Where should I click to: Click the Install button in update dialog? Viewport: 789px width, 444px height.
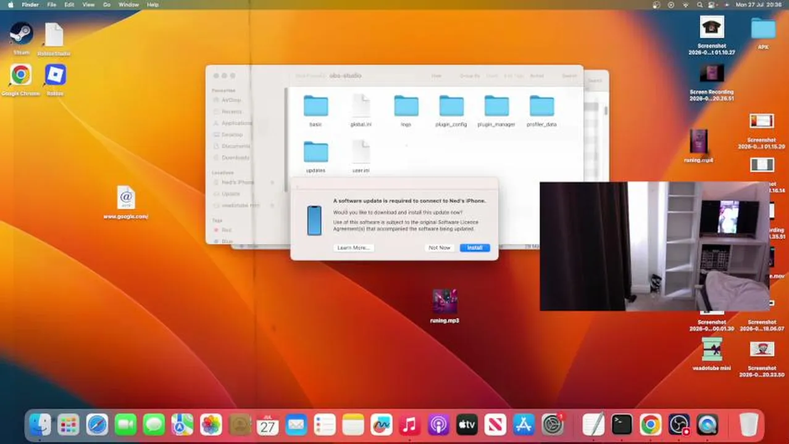[x=474, y=247]
